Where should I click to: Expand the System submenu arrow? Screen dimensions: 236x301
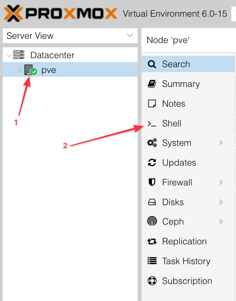(221, 143)
